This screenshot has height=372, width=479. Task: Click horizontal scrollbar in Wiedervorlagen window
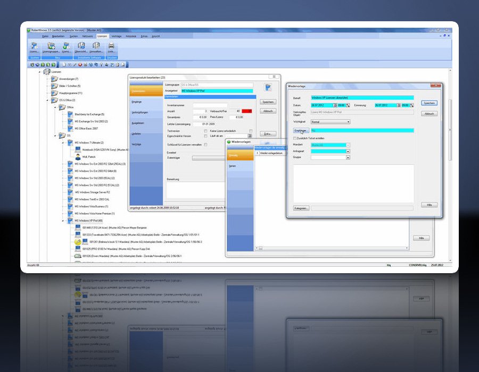tap(332, 248)
